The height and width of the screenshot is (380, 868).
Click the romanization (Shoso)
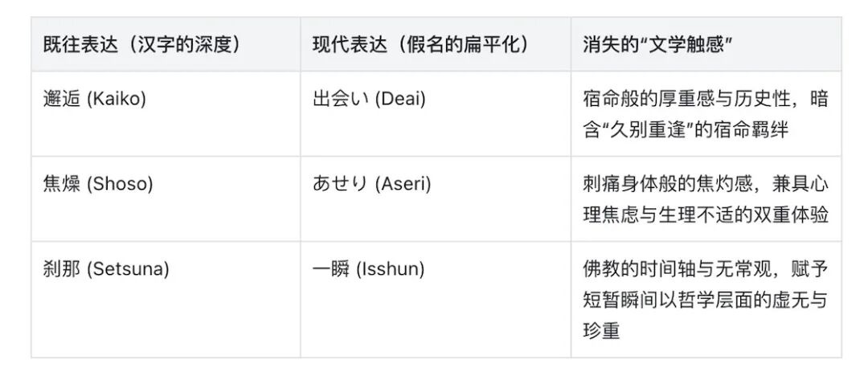click(119, 183)
